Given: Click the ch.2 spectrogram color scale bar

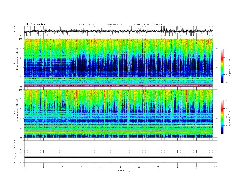Looking at the screenshot, I should [222, 117].
